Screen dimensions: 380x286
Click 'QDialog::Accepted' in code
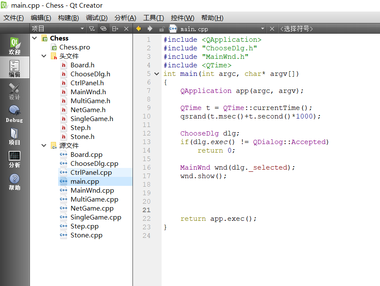point(289,142)
